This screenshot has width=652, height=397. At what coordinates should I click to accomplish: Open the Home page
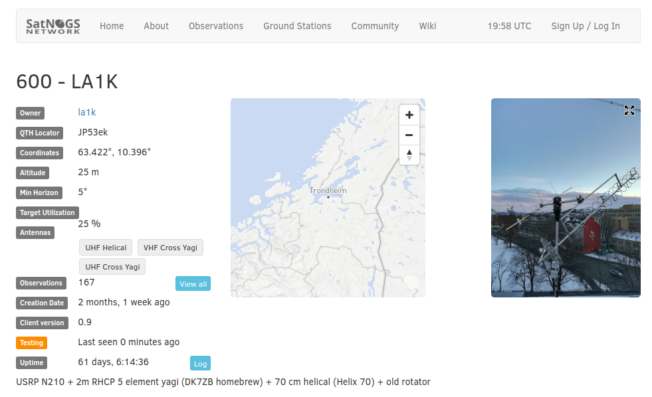coord(112,26)
